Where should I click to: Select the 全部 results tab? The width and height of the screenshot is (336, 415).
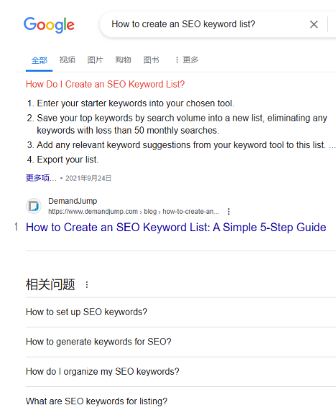pos(39,60)
